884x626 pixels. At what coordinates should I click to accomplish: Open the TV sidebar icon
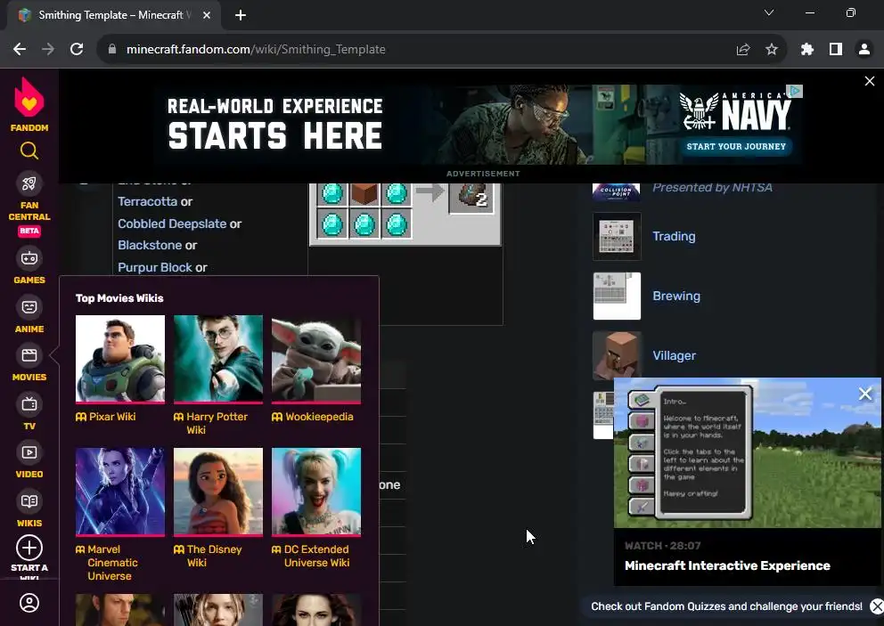29,404
